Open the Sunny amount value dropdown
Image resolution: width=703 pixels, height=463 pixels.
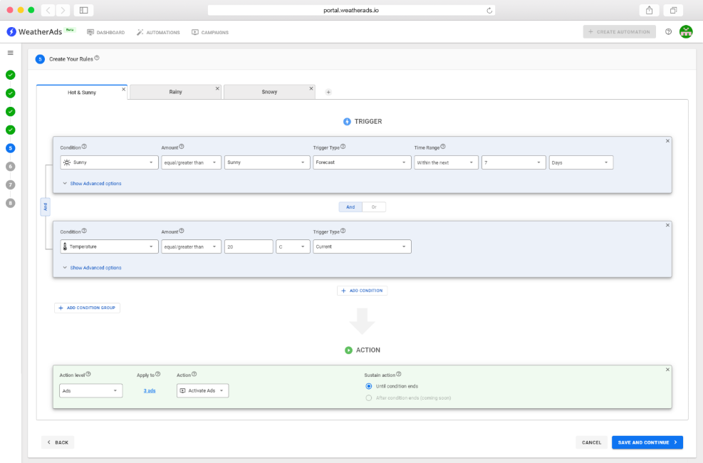(267, 162)
